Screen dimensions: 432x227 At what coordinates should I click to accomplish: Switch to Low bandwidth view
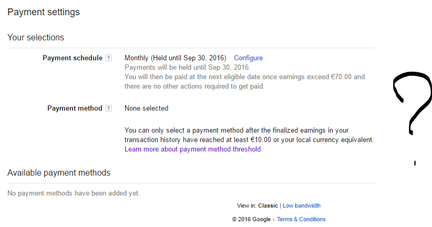tap(301, 206)
